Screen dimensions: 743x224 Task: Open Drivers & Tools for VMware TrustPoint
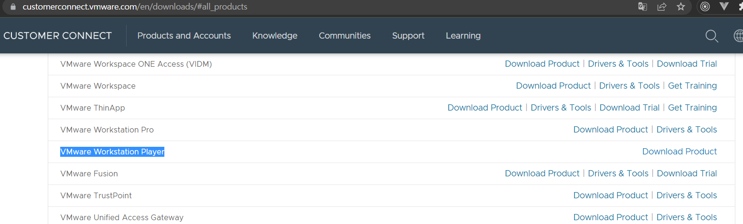click(687, 195)
